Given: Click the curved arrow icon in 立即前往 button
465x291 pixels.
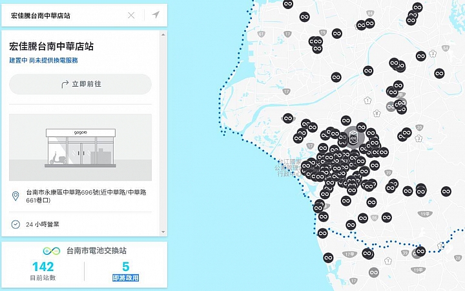Looking at the screenshot, I should pyautogui.click(x=65, y=84).
